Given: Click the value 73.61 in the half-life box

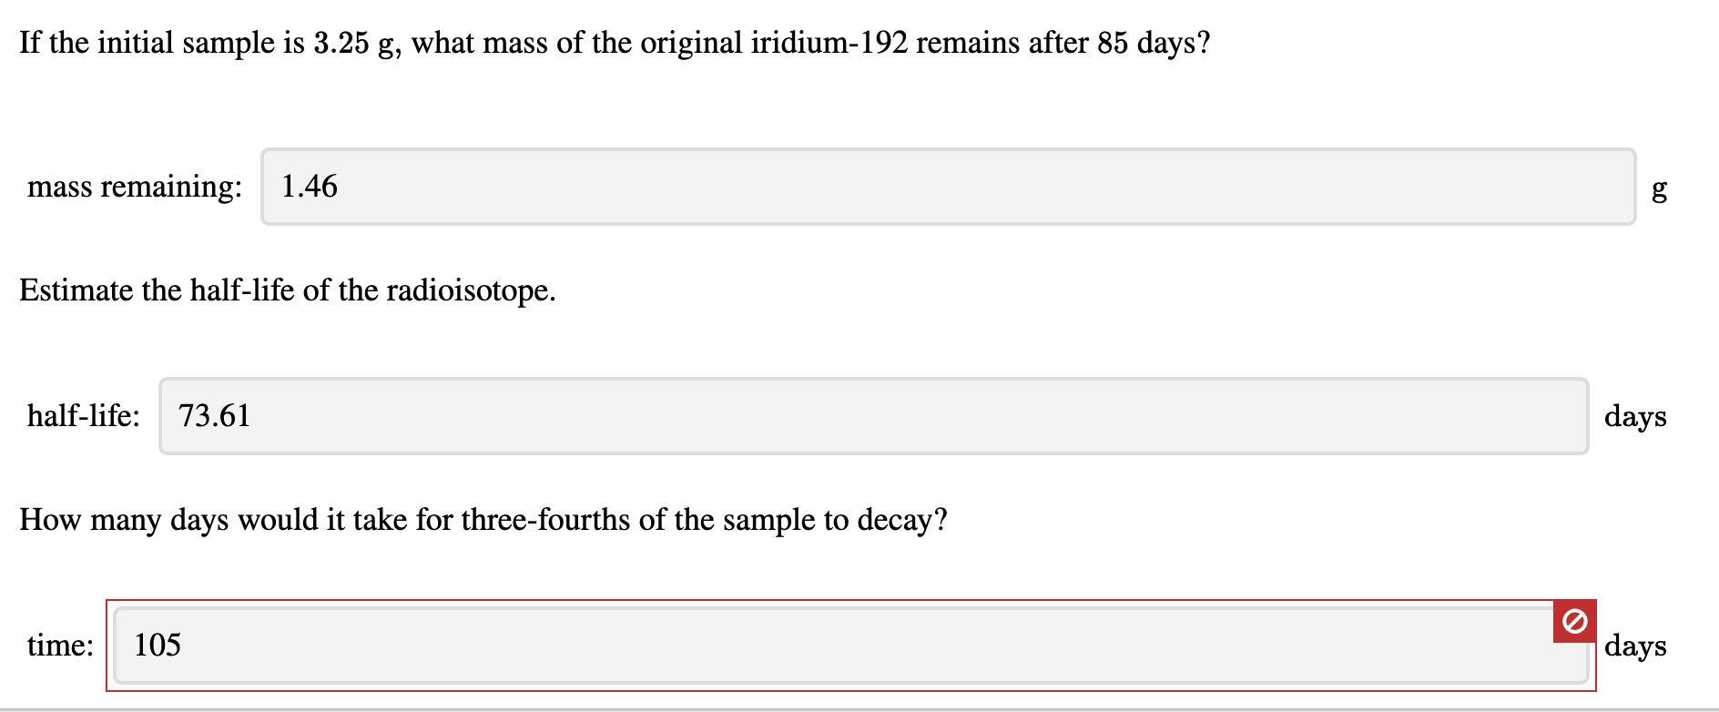Looking at the screenshot, I should [x=215, y=414].
